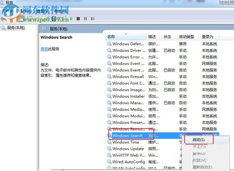
Task: Click the 已启动 status of Windows Driver
Action: click(x=169, y=50)
